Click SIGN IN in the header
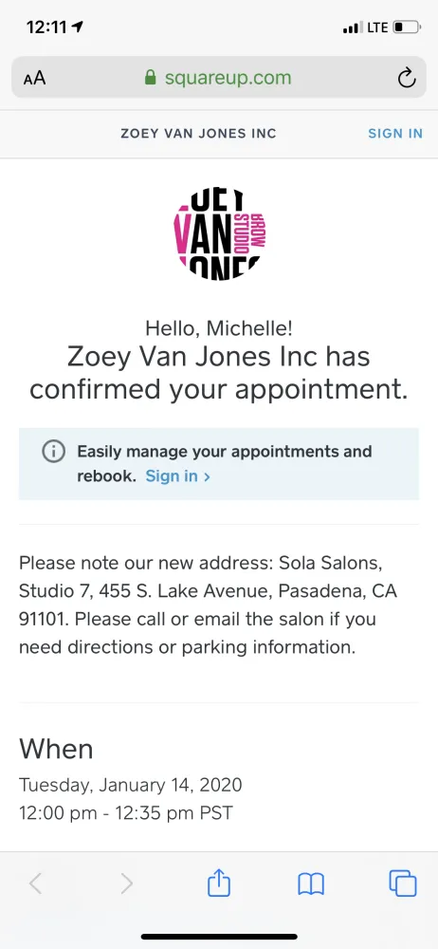 click(395, 134)
